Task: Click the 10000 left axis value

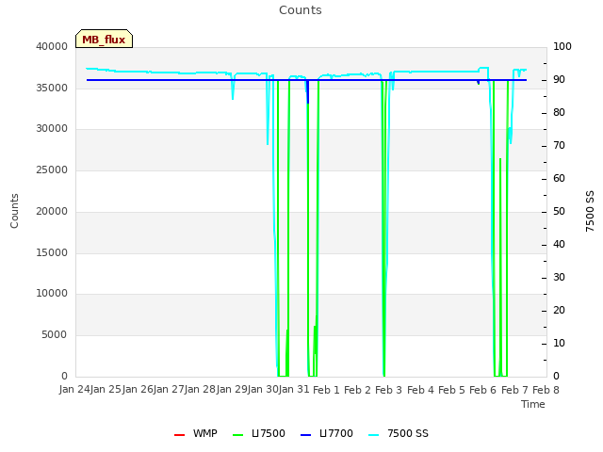Action: (x=52, y=294)
